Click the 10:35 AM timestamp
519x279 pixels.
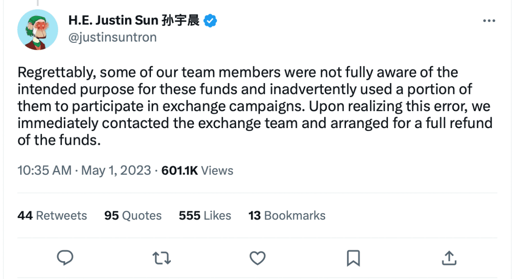tap(45, 170)
